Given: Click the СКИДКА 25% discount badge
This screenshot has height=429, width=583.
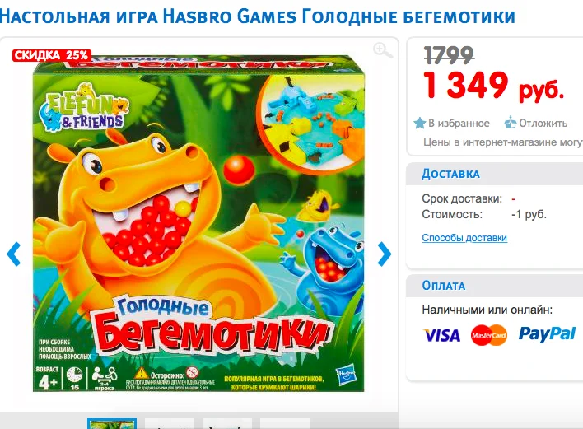Looking at the screenshot, I should point(52,55).
